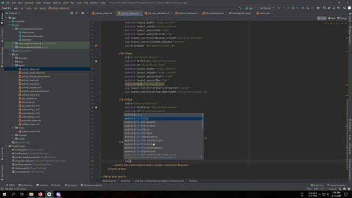Click the expand-all icon in Project panel

click(77, 13)
